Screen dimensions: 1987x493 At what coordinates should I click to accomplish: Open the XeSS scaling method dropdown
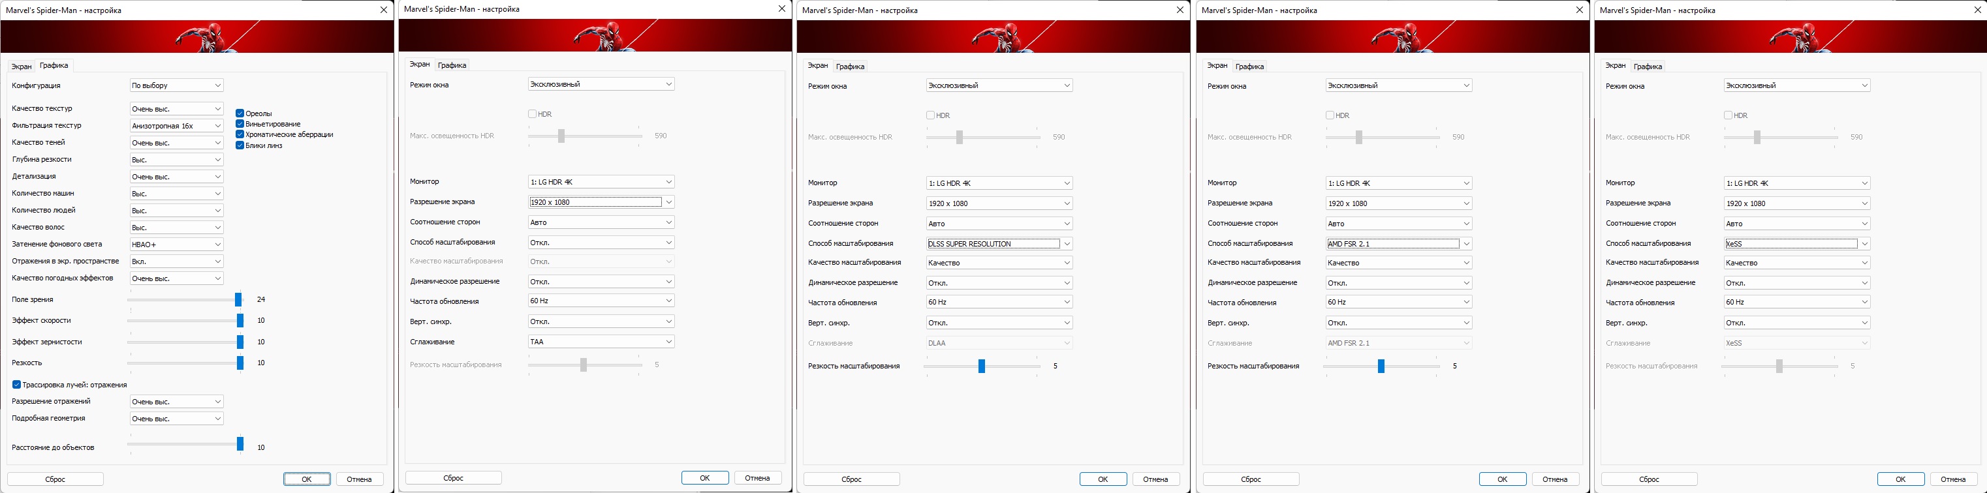[x=1796, y=243]
